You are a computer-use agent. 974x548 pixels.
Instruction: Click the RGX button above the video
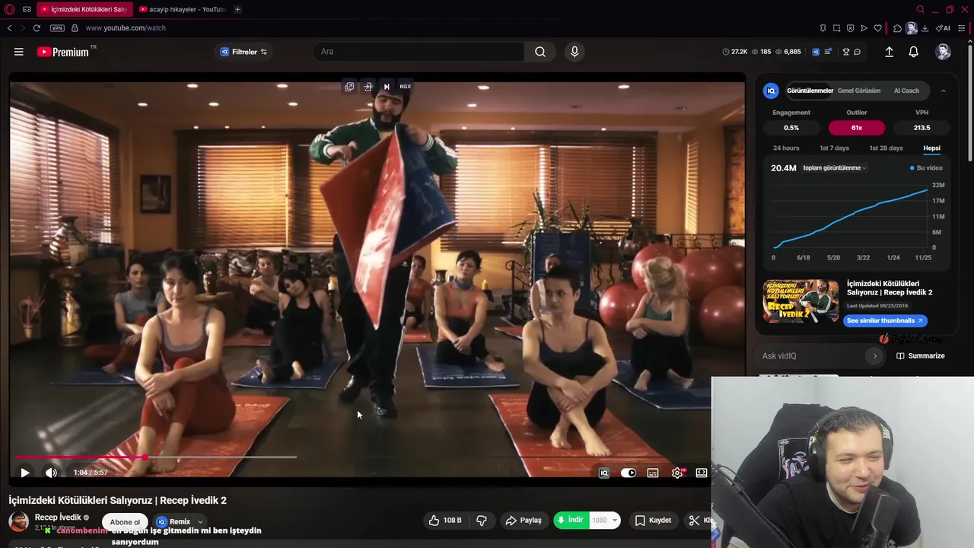point(405,87)
